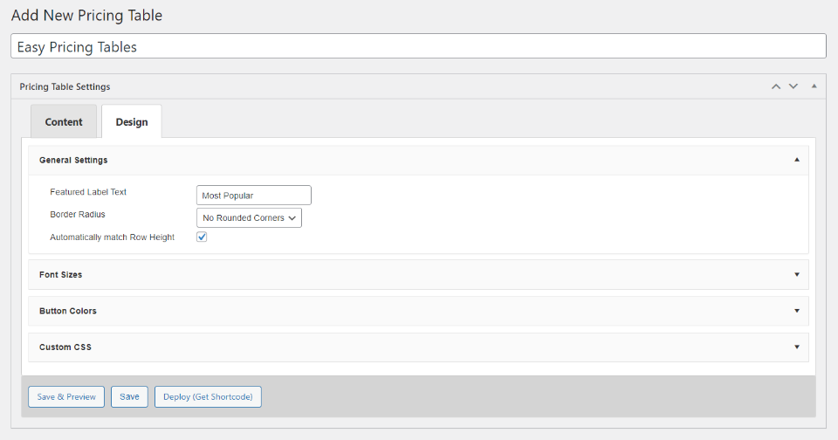Uncheck Automatically match Row Height
Image resolution: width=838 pixels, height=440 pixels.
pyautogui.click(x=202, y=237)
